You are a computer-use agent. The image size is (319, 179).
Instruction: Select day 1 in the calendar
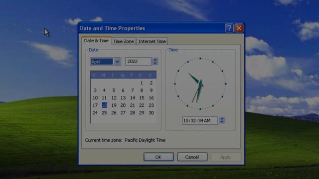[x=142, y=83]
